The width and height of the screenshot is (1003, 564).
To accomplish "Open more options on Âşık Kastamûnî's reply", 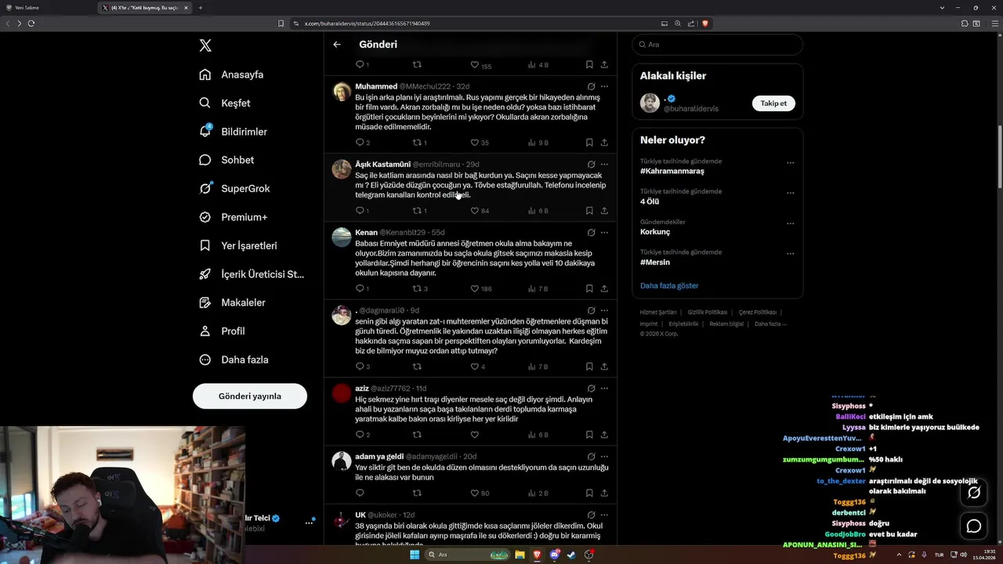I will click(604, 164).
